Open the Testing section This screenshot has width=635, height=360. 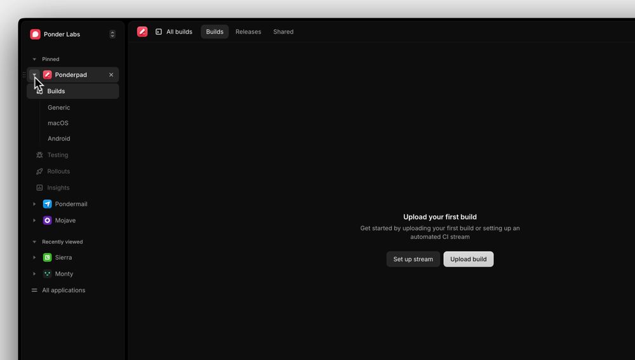coord(58,155)
